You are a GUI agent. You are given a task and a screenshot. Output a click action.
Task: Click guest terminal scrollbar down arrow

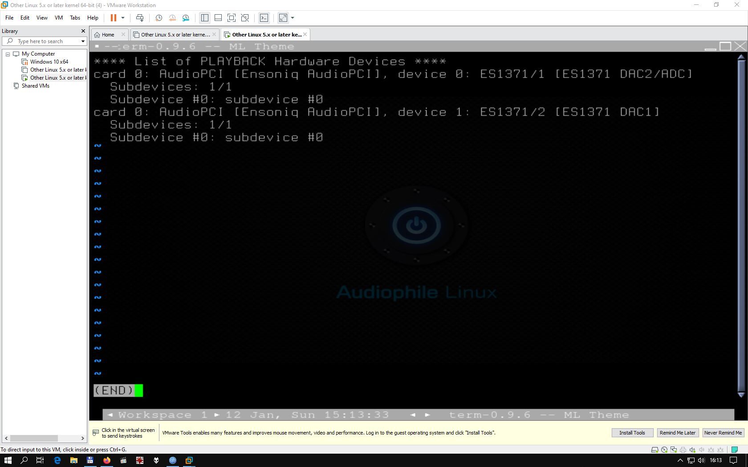(x=741, y=394)
